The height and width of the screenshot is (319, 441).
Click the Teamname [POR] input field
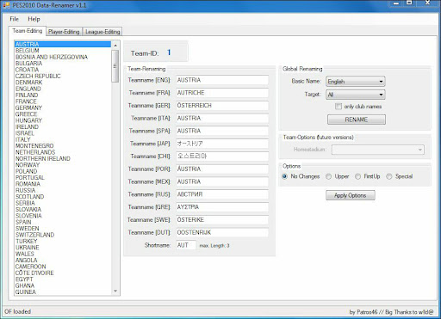point(222,169)
